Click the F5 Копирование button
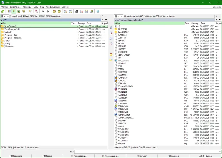Viewport: 222px width, 158px height. pos(79,156)
